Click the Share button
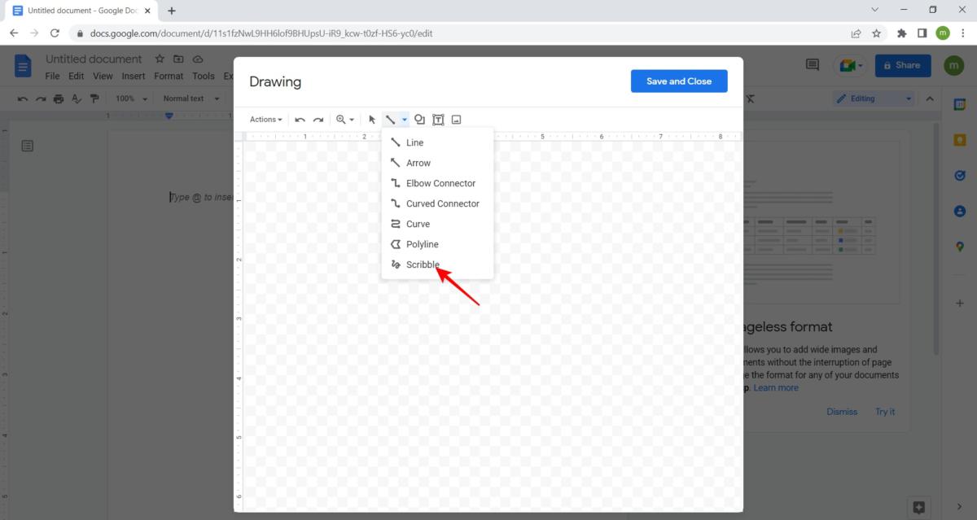This screenshot has width=977, height=520. (x=903, y=65)
